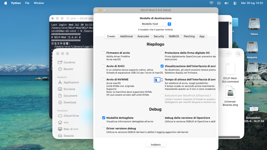
Task: Enable Firmware di avvio checkbox
Action: click(104, 53)
